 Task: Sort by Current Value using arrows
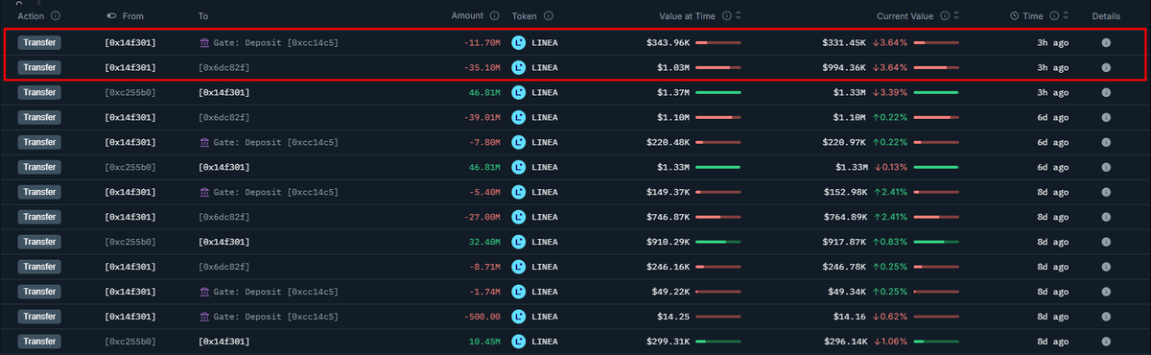point(957,16)
